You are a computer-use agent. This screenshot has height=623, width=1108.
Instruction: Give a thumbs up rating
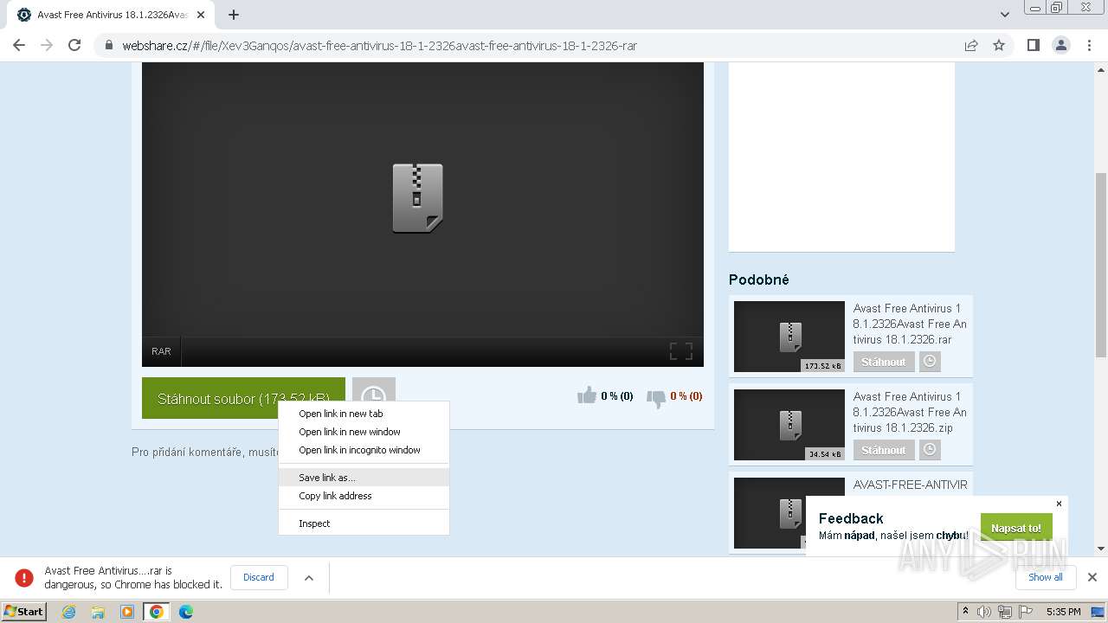(x=588, y=396)
